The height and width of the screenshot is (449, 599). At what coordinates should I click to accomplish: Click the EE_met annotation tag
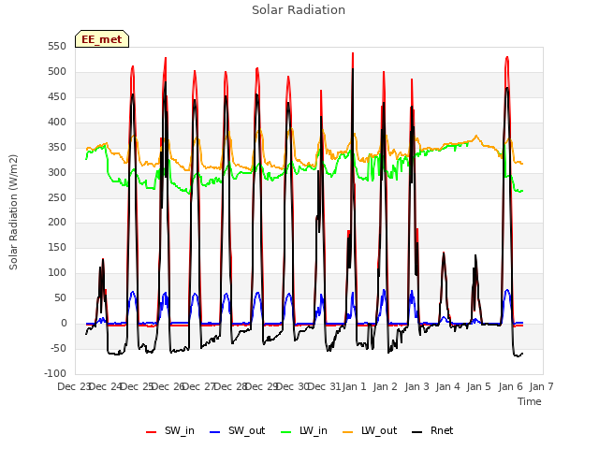tap(102, 39)
